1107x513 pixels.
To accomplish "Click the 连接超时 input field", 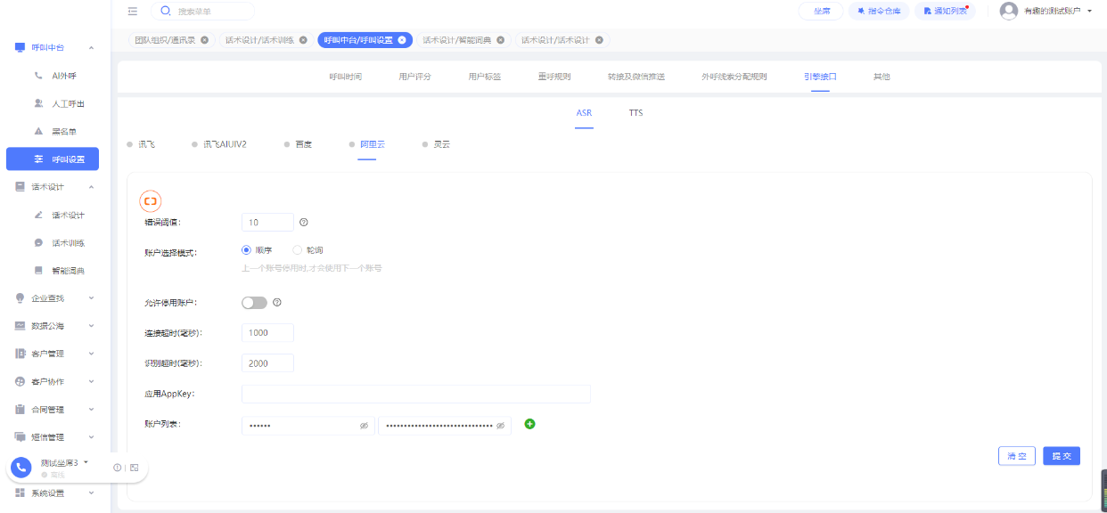I will pos(267,332).
